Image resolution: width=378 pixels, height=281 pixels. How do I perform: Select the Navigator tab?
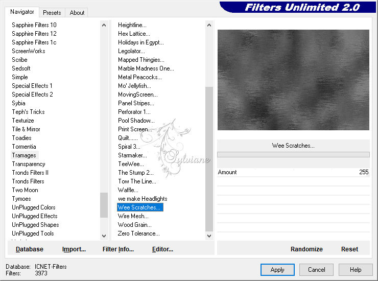pyautogui.click(x=22, y=12)
